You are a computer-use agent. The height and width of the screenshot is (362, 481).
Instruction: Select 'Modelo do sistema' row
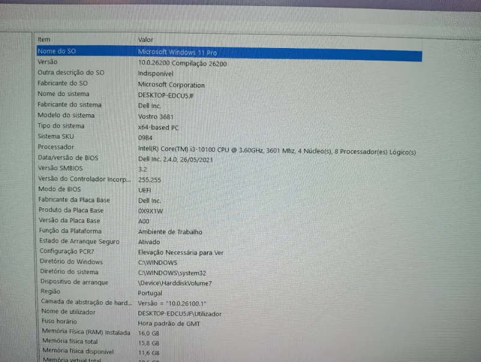(66, 115)
